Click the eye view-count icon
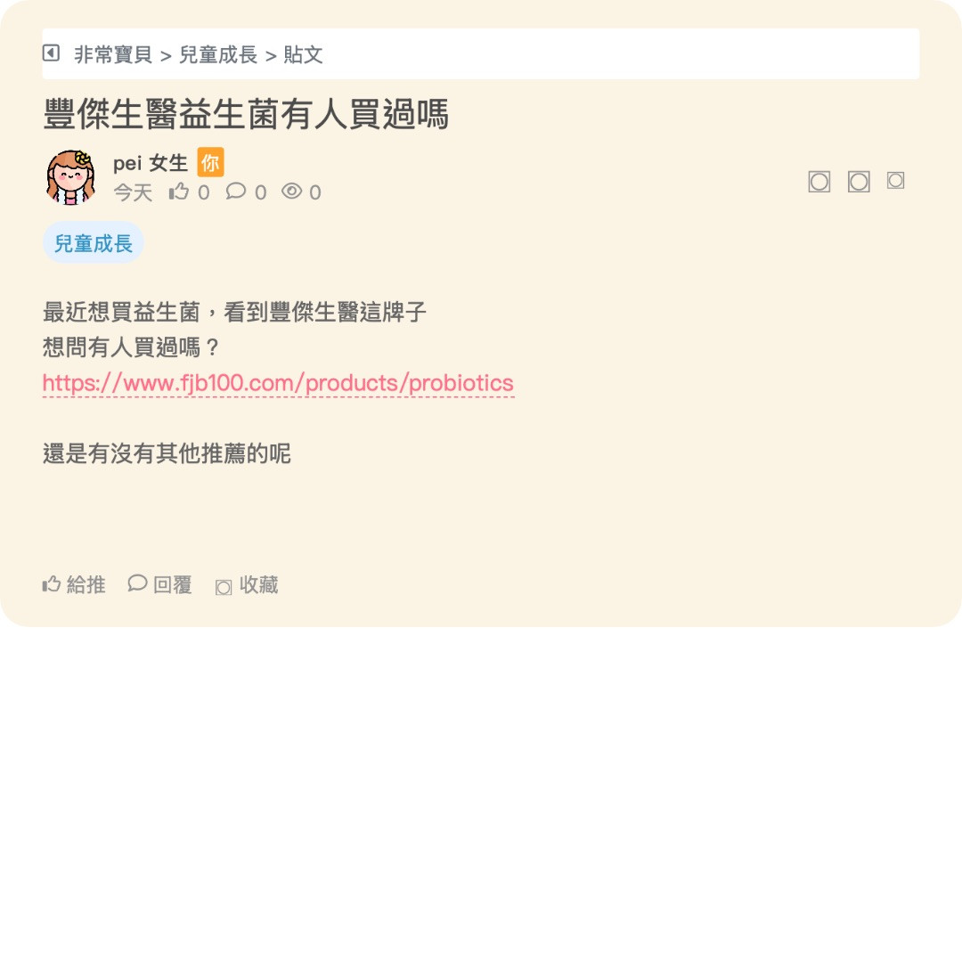Viewport: 962px width, 962px height. coord(292,192)
